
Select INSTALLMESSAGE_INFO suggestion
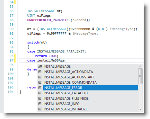pyautogui.click(x=61, y=104)
